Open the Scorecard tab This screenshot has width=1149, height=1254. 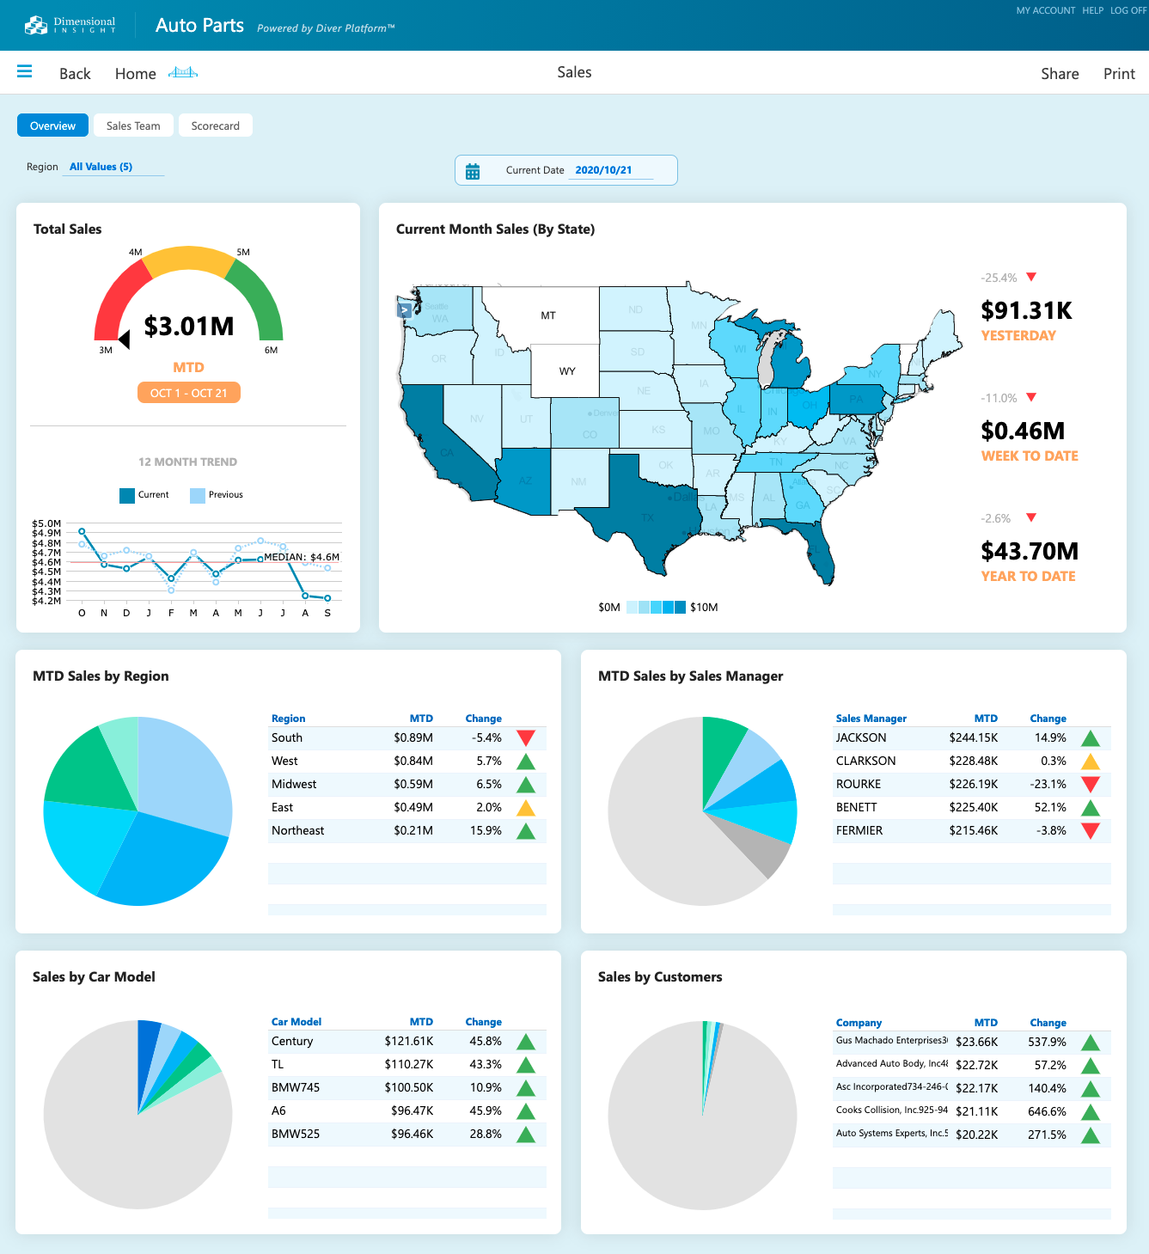tap(215, 125)
